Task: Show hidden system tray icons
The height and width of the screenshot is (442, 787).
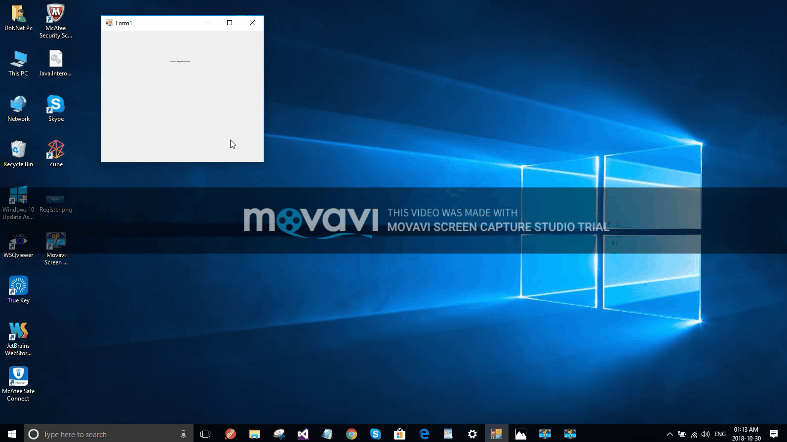Action: pyautogui.click(x=669, y=434)
